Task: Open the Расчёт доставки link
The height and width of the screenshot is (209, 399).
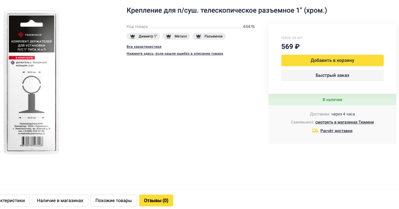Action: 336,131
